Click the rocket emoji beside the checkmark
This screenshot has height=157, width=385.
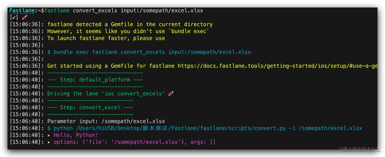coord(25,18)
